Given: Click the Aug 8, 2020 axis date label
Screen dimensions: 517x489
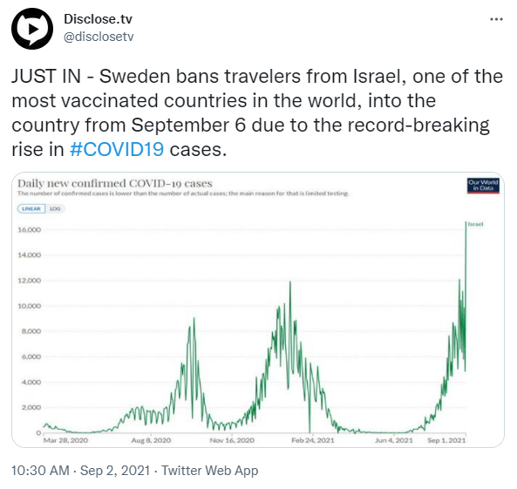Looking at the screenshot, I should click(151, 440).
